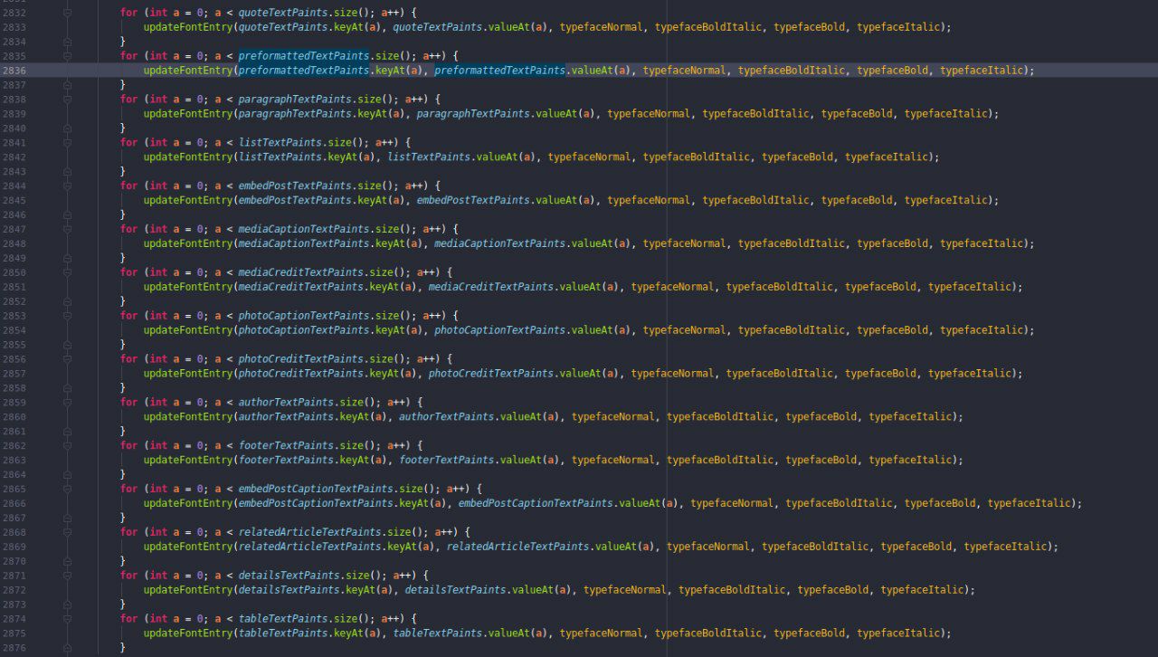Viewport: 1158px width, 657px height.
Task: Click the fold end marker at line 2876
Action: pyautogui.click(x=67, y=647)
